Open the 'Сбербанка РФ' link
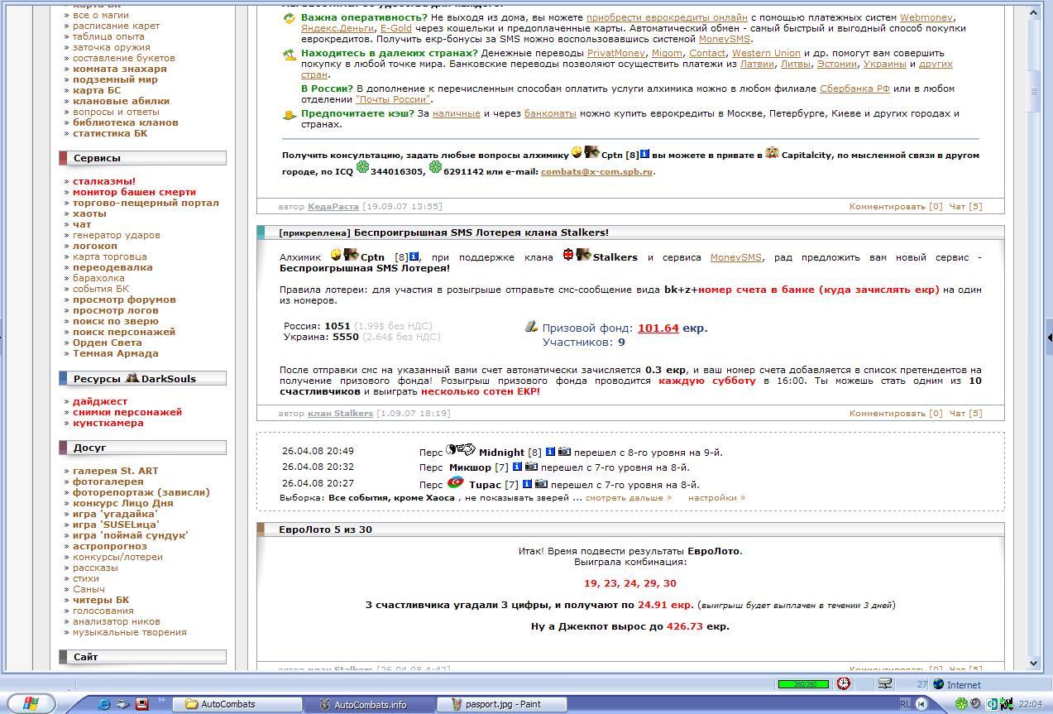Viewport: 1053px width, 714px height. tap(854, 89)
